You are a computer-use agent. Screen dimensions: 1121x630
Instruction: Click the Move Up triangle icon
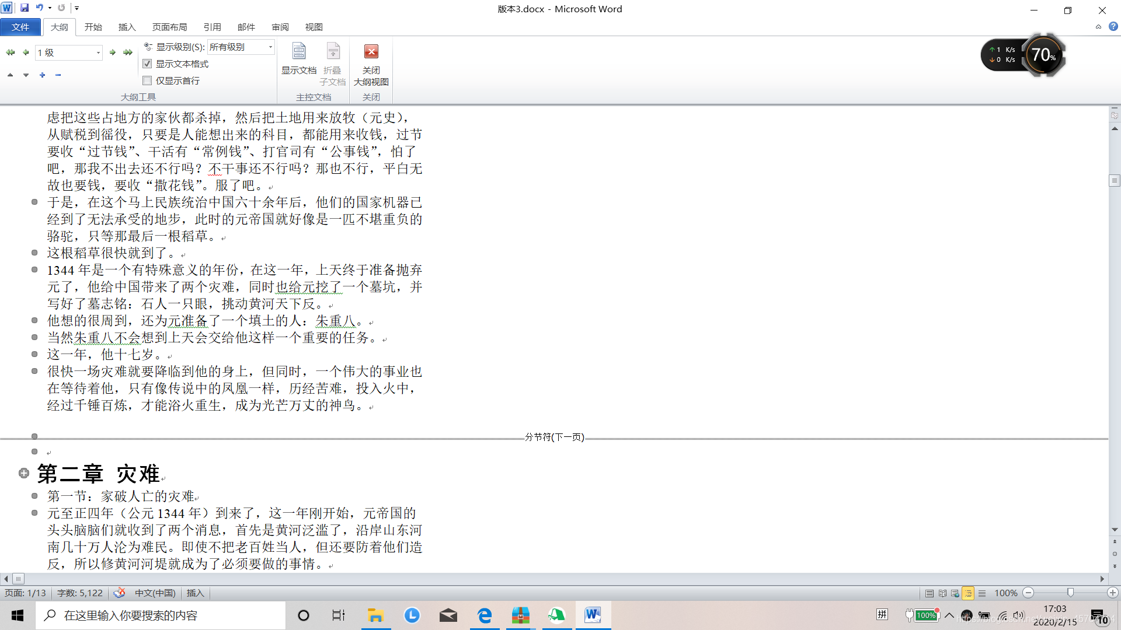pyautogui.click(x=10, y=75)
